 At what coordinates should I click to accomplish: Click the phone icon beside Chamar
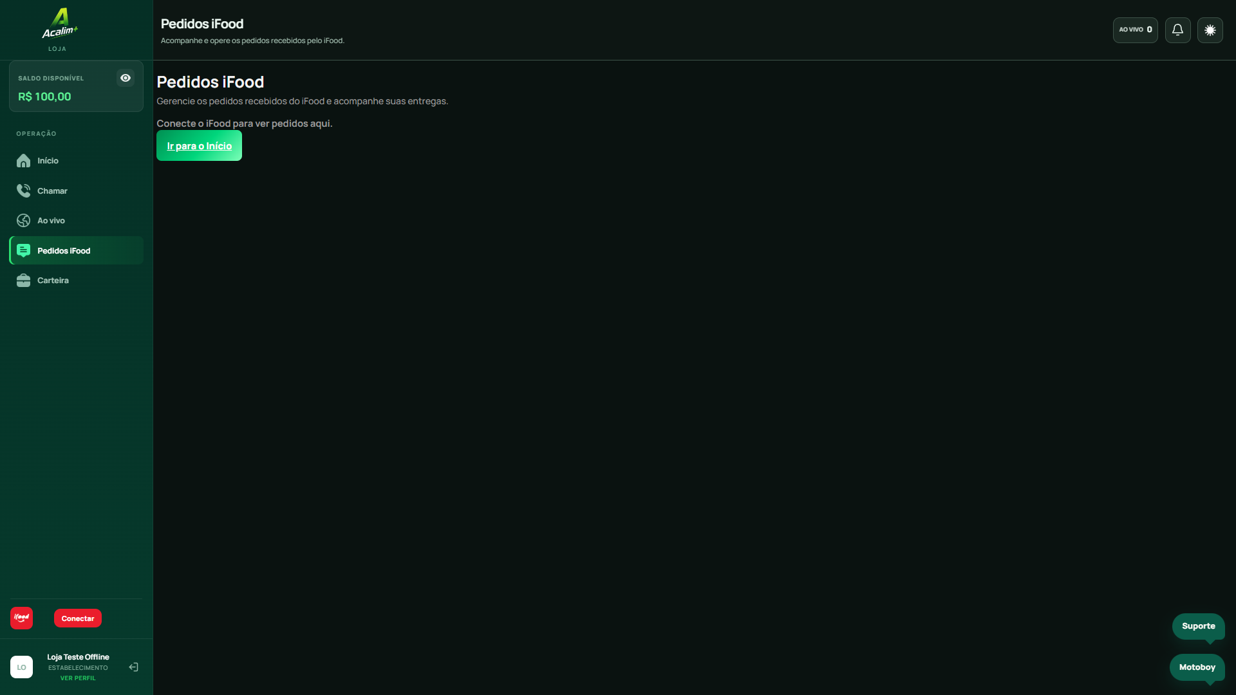click(24, 190)
